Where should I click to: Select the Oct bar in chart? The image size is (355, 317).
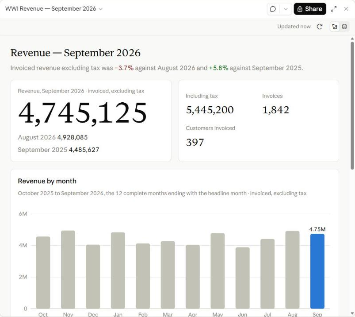[x=43, y=273]
